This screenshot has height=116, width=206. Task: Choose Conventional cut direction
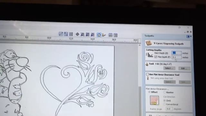coord(164,104)
